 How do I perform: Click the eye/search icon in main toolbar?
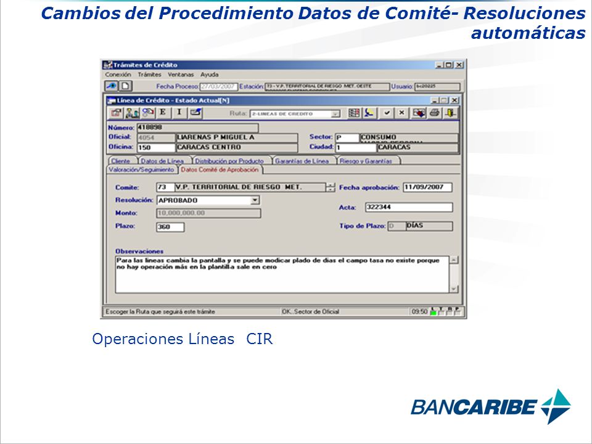point(112,86)
